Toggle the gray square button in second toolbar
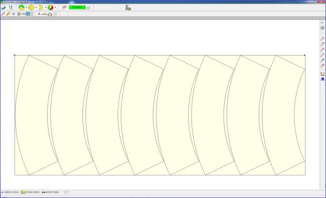The image size is (326, 198). (x=19, y=14)
